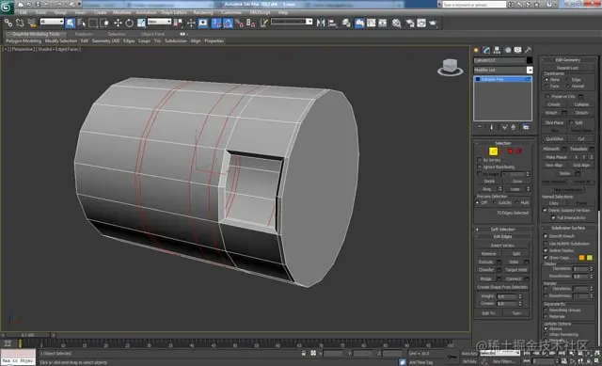Click the Mirror tool icon
The image size is (602, 366).
(321, 23)
